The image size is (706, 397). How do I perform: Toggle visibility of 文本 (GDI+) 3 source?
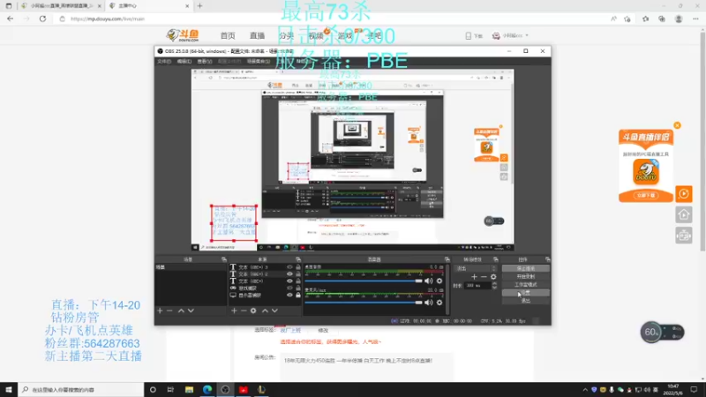(x=289, y=267)
